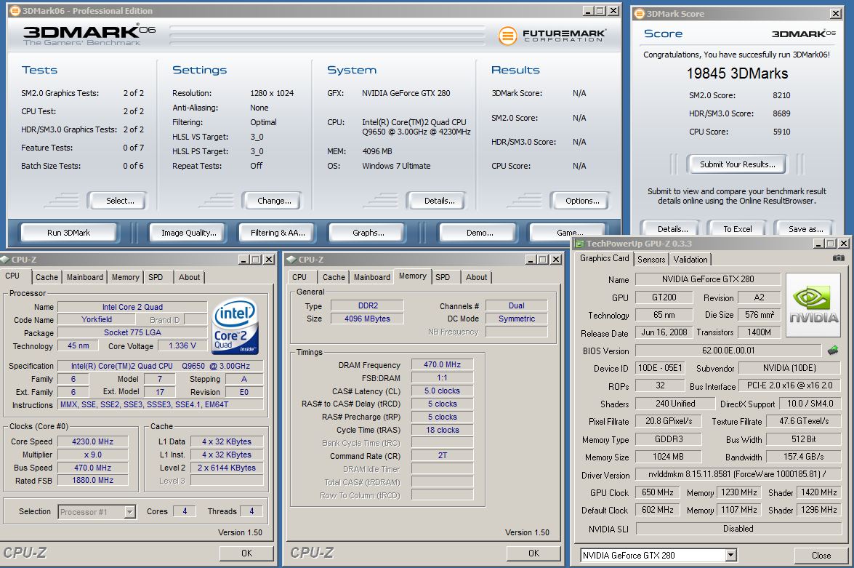Click the Filtering & AA button
Screen dimensions: 854x568
(278, 233)
